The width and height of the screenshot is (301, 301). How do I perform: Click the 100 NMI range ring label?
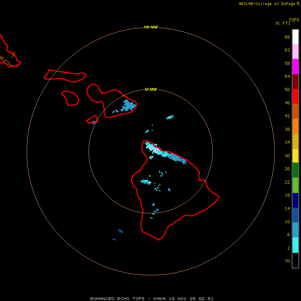pos(150,27)
